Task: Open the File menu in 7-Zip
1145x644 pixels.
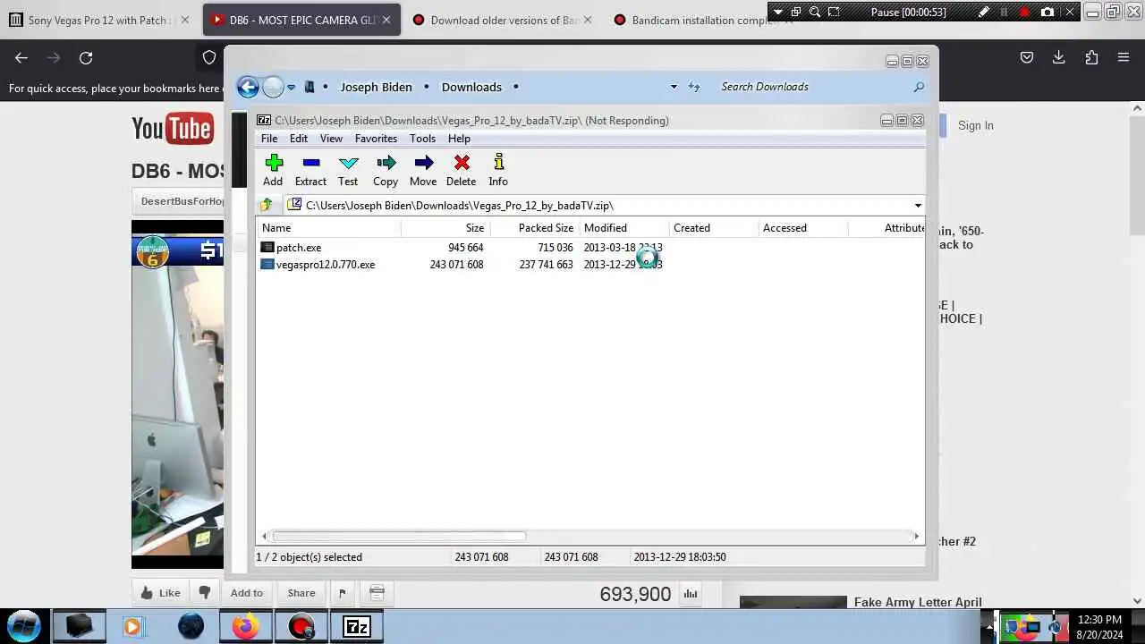Action: tap(269, 139)
